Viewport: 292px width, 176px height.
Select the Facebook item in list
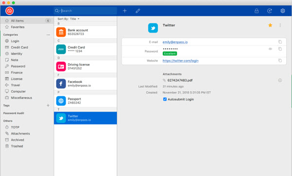85,84
